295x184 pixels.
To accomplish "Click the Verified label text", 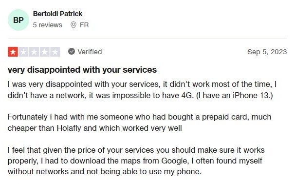I will click(90, 52).
